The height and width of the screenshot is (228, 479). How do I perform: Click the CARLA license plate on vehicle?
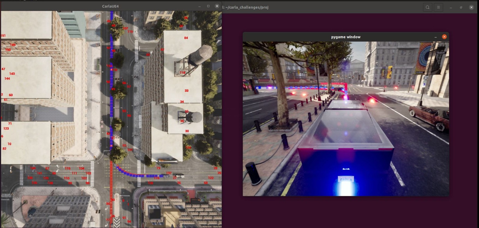(346, 180)
